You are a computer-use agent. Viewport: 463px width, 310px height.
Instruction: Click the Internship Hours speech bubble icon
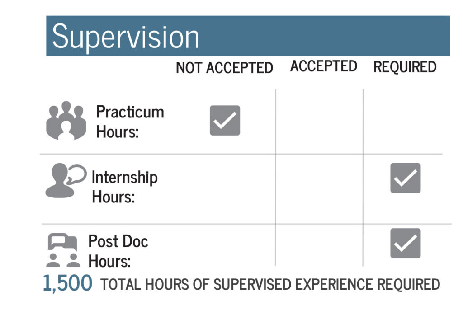[x=66, y=180]
